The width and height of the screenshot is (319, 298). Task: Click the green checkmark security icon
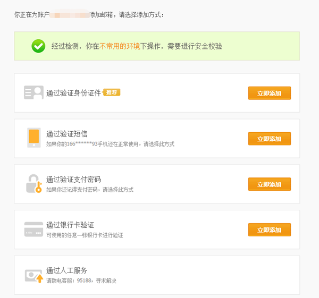click(x=38, y=46)
